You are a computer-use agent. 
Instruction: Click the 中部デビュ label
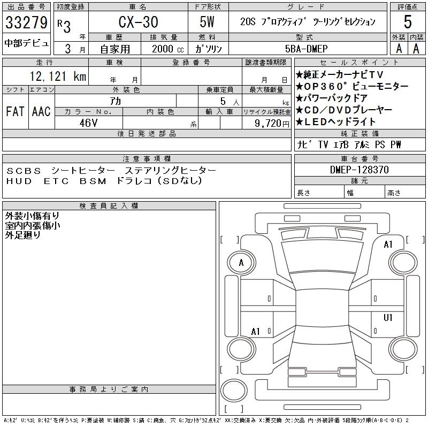pyautogui.click(x=26, y=43)
